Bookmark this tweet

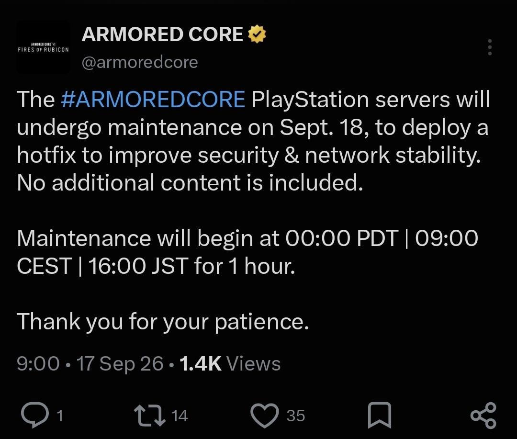click(380, 415)
